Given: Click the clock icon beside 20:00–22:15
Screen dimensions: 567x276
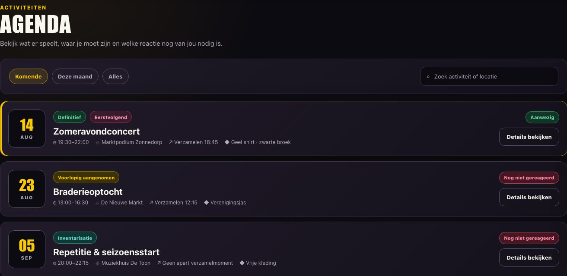Looking at the screenshot, I should [55, 263].
